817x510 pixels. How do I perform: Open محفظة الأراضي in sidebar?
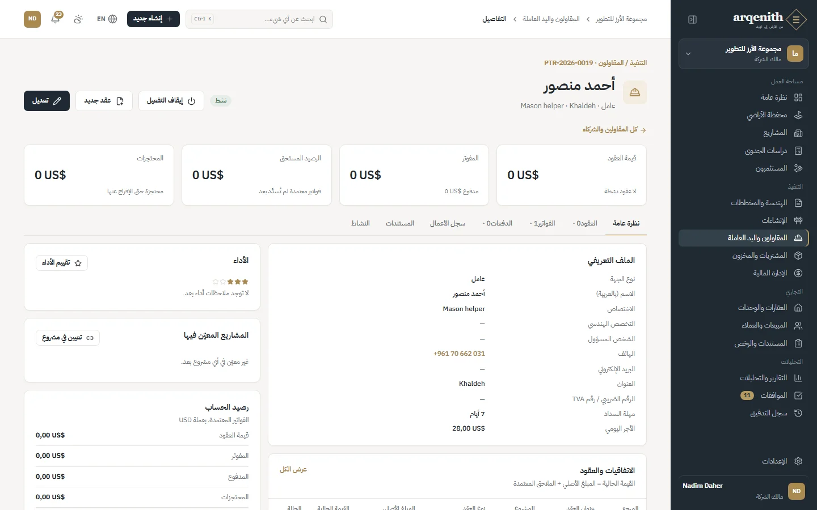click(744, 115)
